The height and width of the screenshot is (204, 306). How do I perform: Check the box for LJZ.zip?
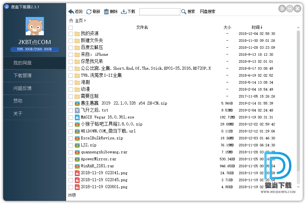pyautogui.click(x=71, y=145)
